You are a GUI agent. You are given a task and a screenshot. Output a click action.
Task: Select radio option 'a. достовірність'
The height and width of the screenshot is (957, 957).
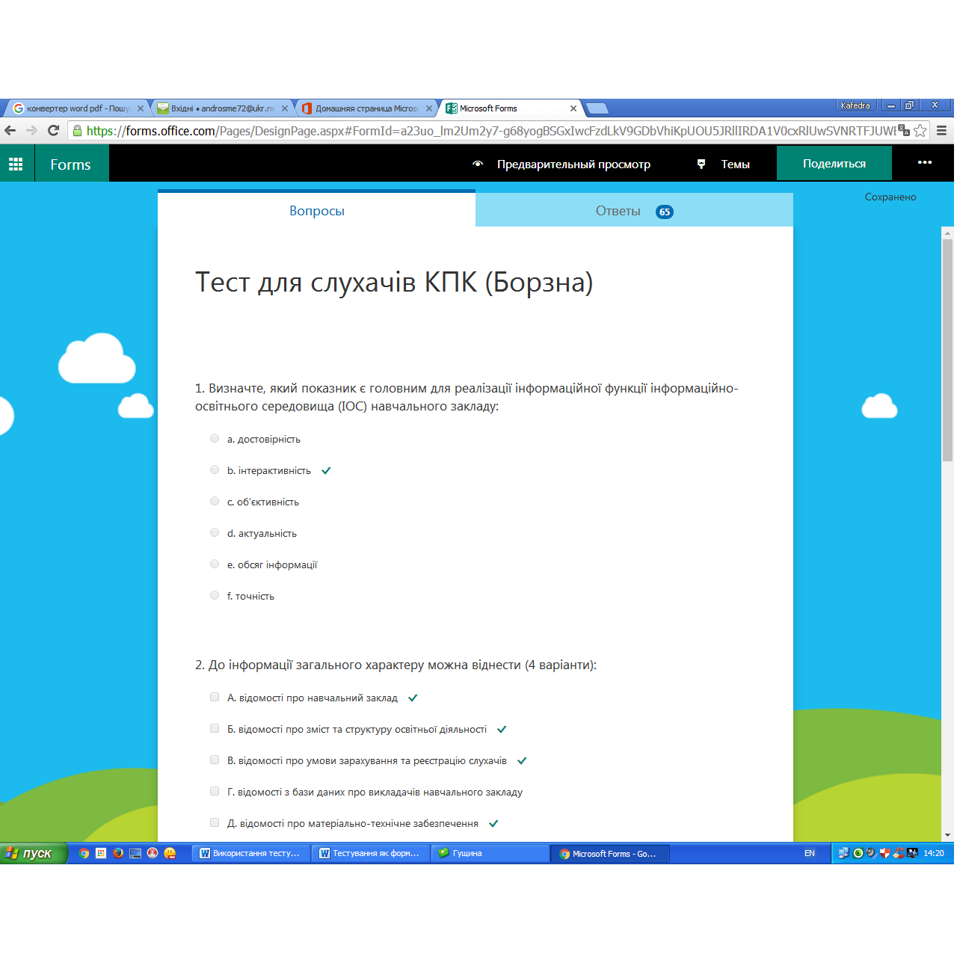pos(215,438)
